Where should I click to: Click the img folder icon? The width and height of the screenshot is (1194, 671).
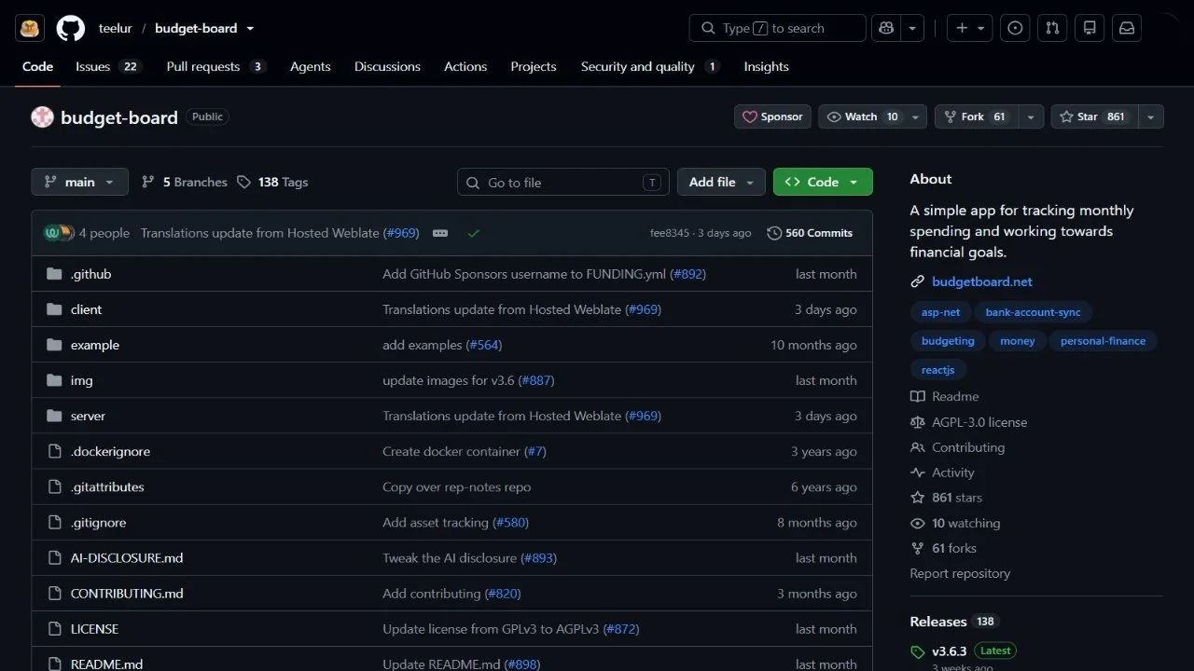pyautogui.click(x=54, y=380)
